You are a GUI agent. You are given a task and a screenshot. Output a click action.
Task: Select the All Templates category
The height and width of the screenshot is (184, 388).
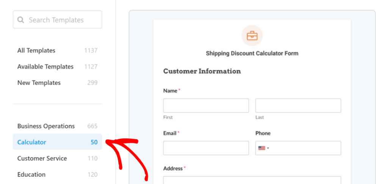pyautogui.click(x=36, y=50)
